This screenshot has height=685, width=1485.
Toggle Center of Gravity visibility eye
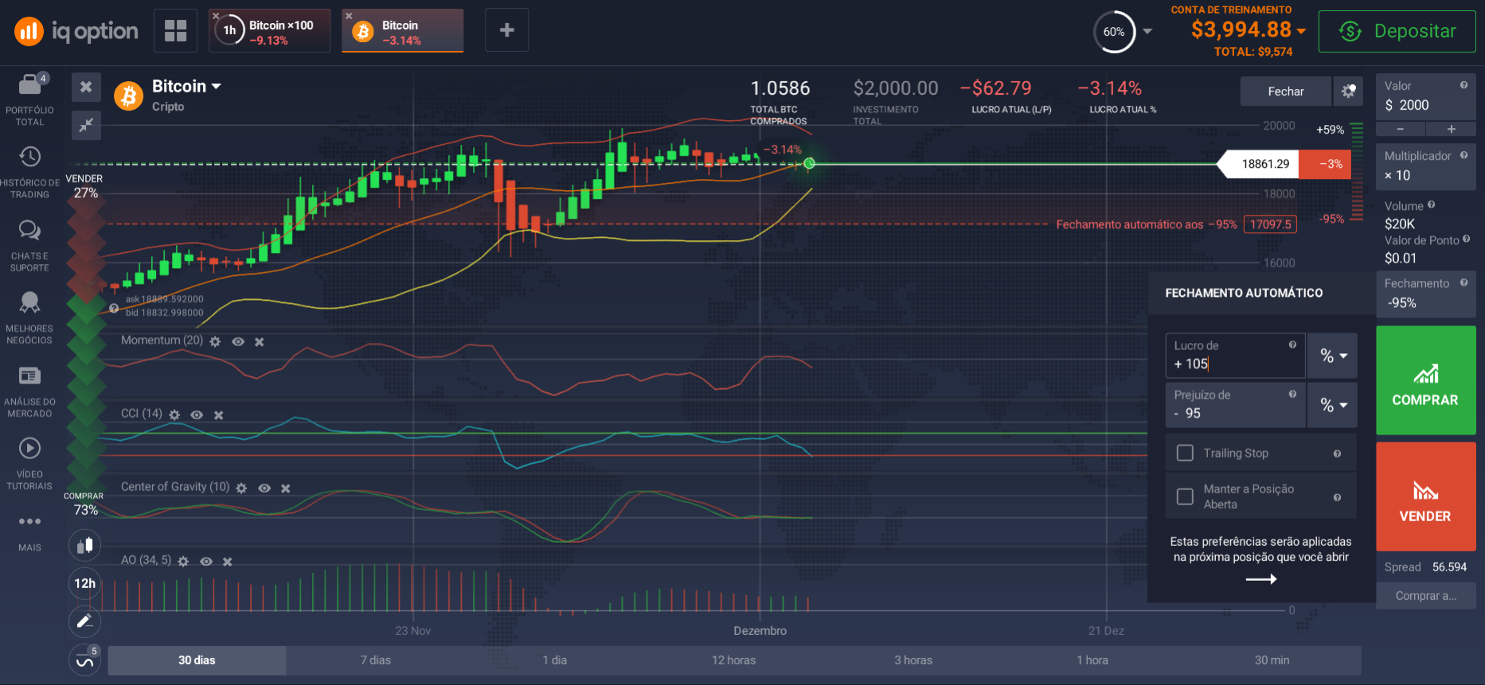[264, 488]
